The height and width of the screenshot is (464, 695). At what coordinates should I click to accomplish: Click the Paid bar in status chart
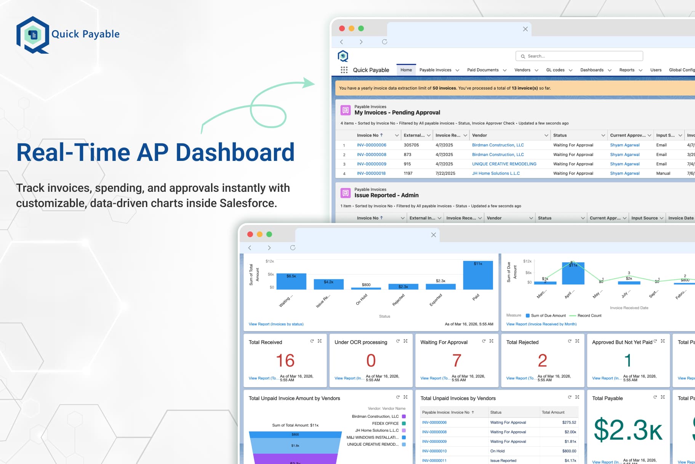click(478, 275)
